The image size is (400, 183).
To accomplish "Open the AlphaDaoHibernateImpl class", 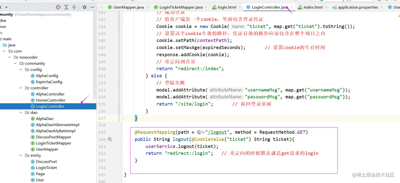I will click(58, 125).
